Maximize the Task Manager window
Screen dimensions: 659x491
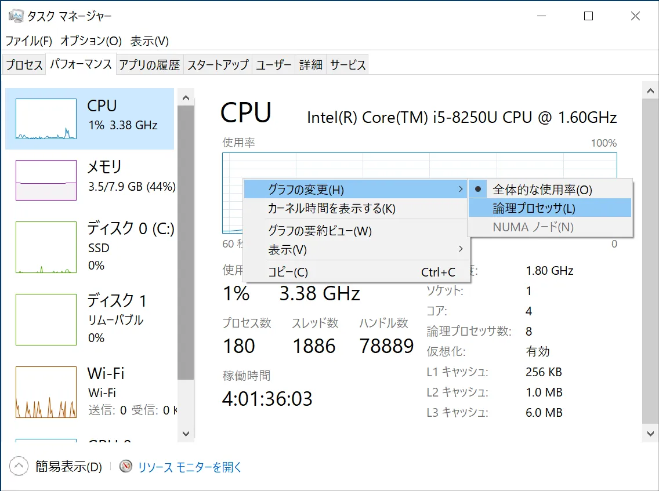point(588,16)
